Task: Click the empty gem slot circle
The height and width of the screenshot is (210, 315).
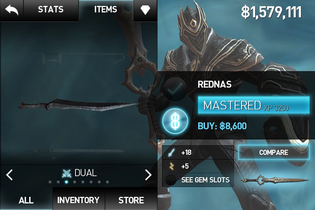Action: (171, 180)
